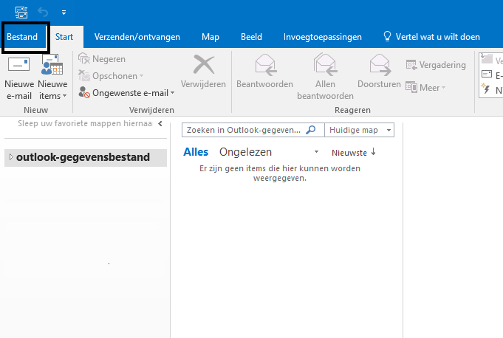Image resolution: width=503 pixels, height=338 pixels.
Task: Click the Beantwoorden reply icon
Action: click(x=264, y=66)
